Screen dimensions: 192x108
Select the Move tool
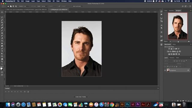[2, 12]
